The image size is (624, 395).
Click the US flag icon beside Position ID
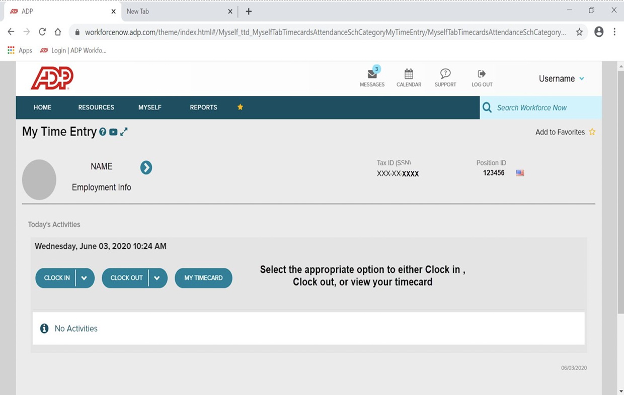click(520, 173)
